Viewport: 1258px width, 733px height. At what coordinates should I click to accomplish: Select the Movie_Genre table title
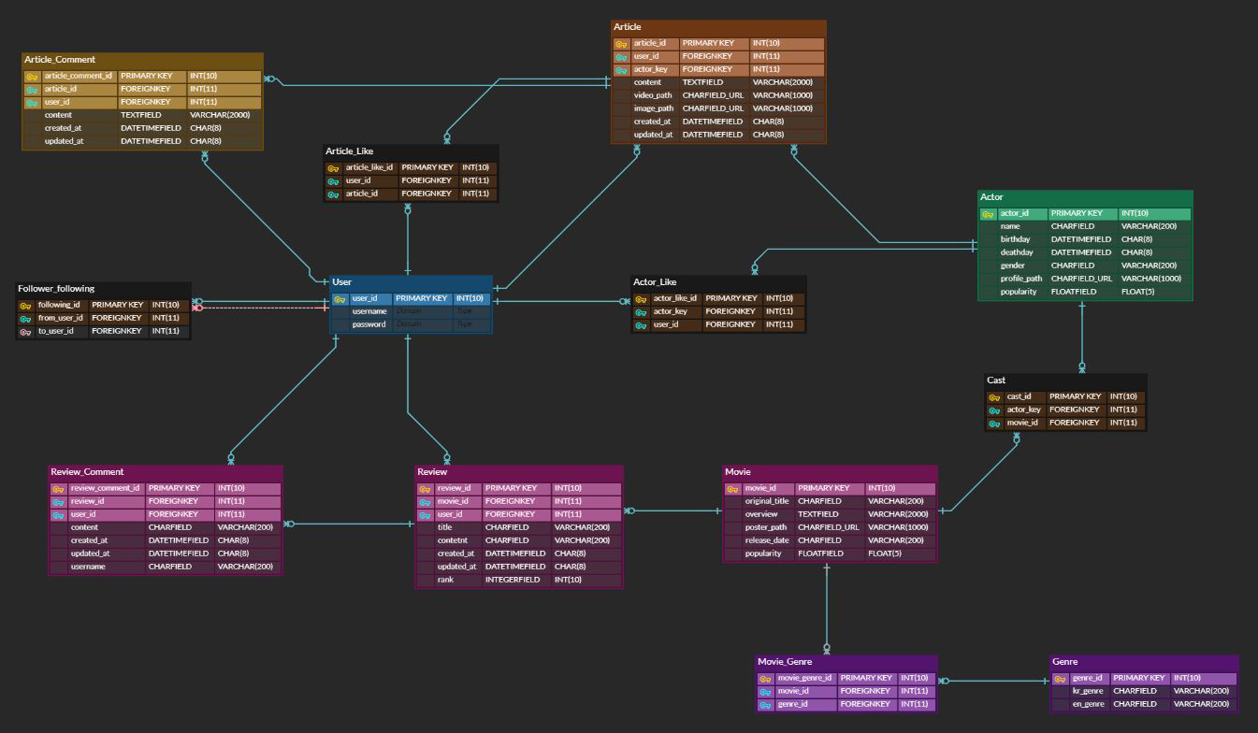[x=785, y=662]
